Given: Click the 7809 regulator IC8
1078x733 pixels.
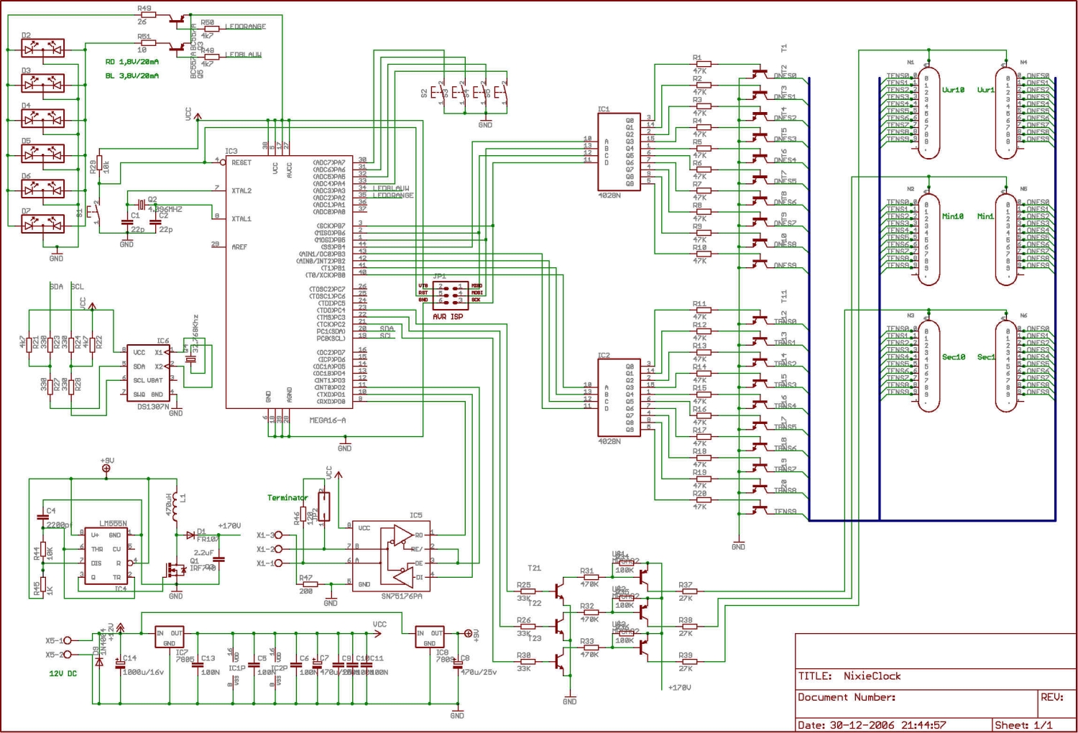Looking at the screenshot, I should point(430,637).
